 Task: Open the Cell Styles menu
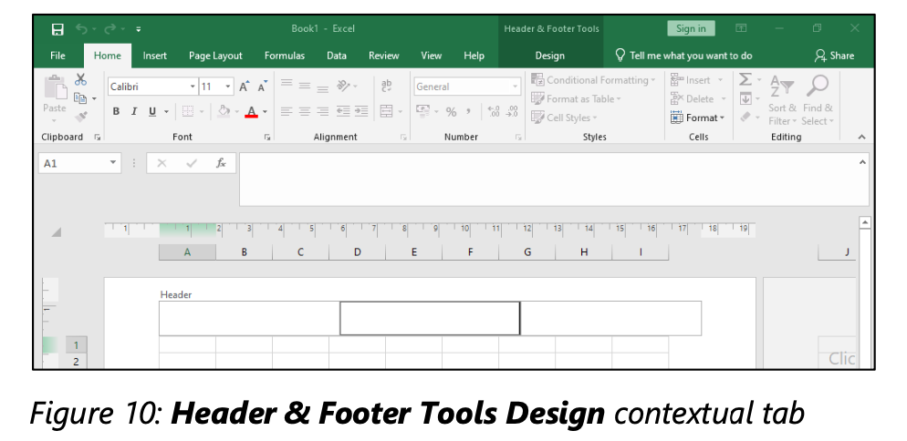point(565,118)
